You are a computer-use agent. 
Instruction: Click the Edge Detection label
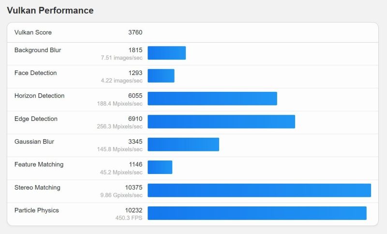36,119
